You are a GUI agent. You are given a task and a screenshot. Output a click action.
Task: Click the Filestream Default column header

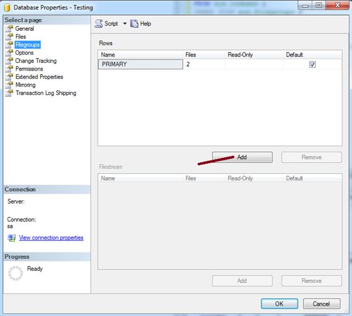click(313, 178)
